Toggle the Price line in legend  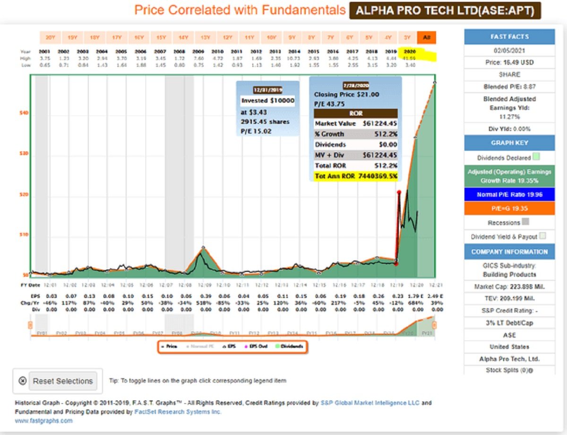tap(171, 347)
